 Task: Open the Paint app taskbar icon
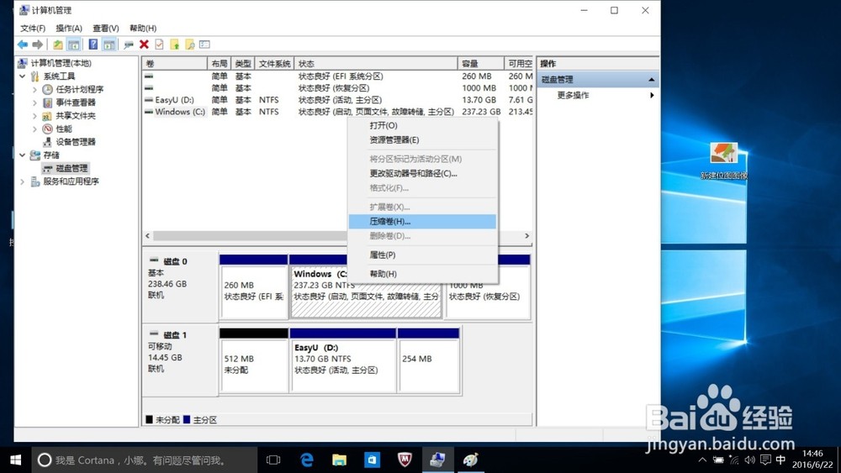coord(470,460)
